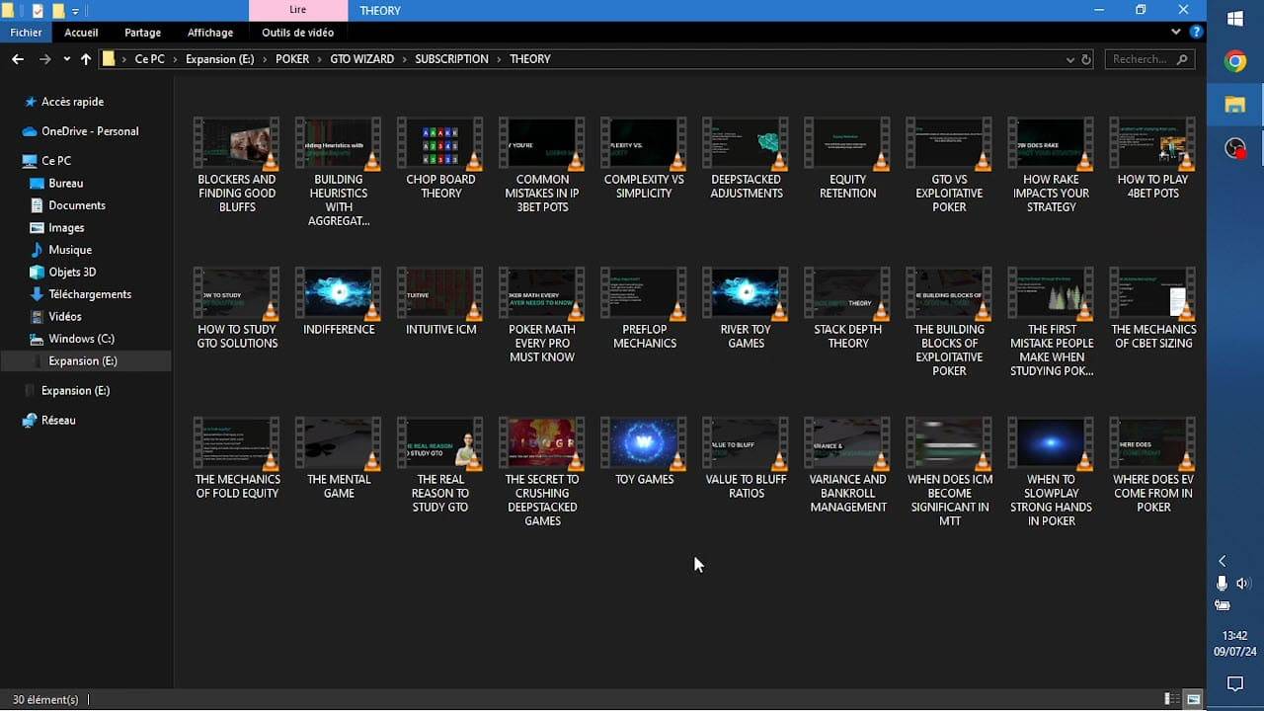Switch to details view icon
This screenshot has height=711, width=1264.
point(1171,699)
